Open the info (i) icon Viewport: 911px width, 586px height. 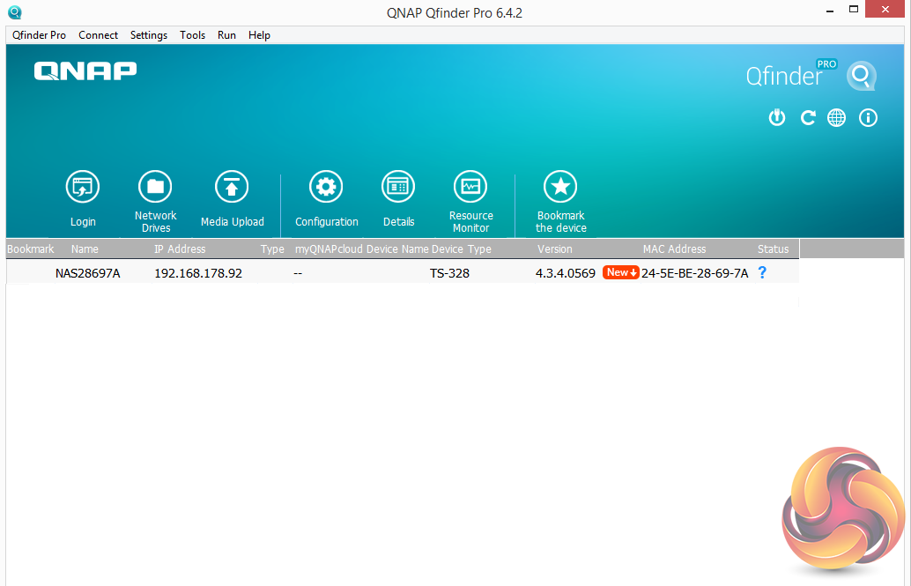point(868,118)
